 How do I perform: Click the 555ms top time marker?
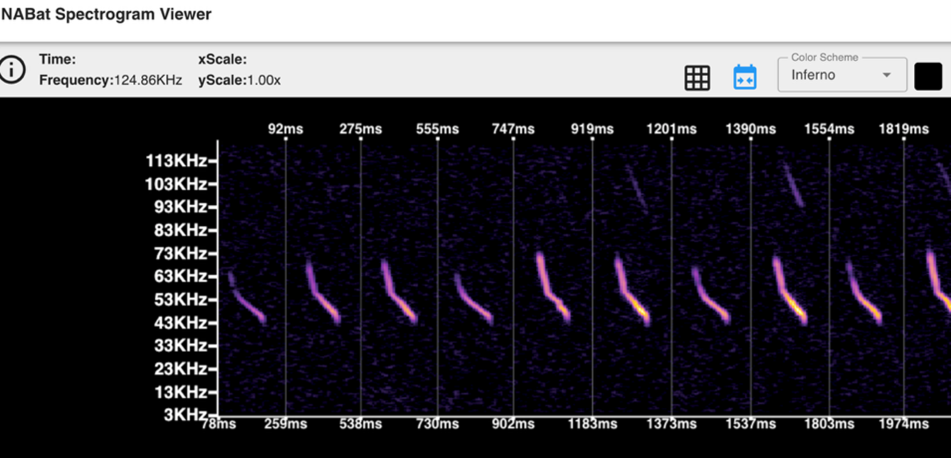point(438,129)
